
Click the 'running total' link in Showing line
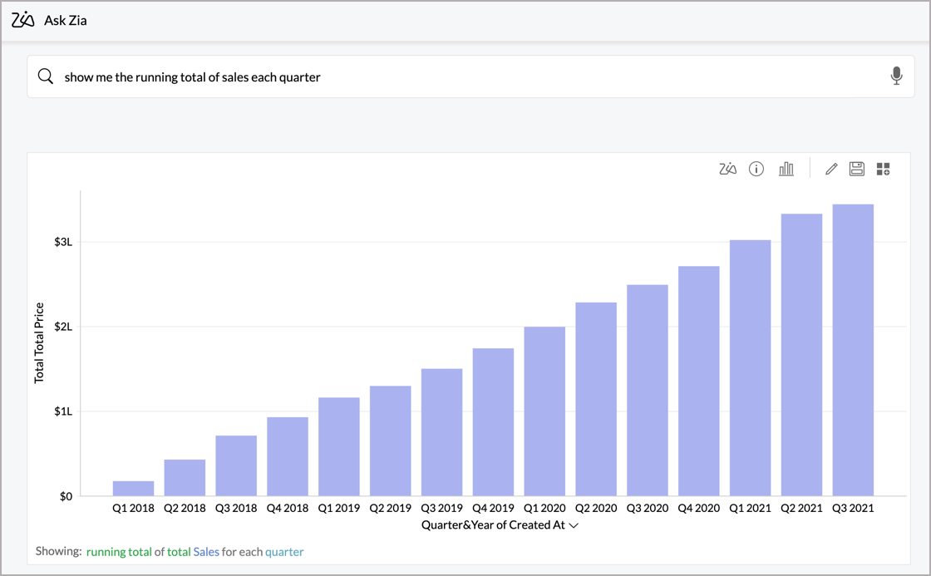[119, 552]
